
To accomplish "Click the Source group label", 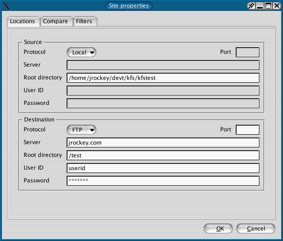I will coord(33,42).
